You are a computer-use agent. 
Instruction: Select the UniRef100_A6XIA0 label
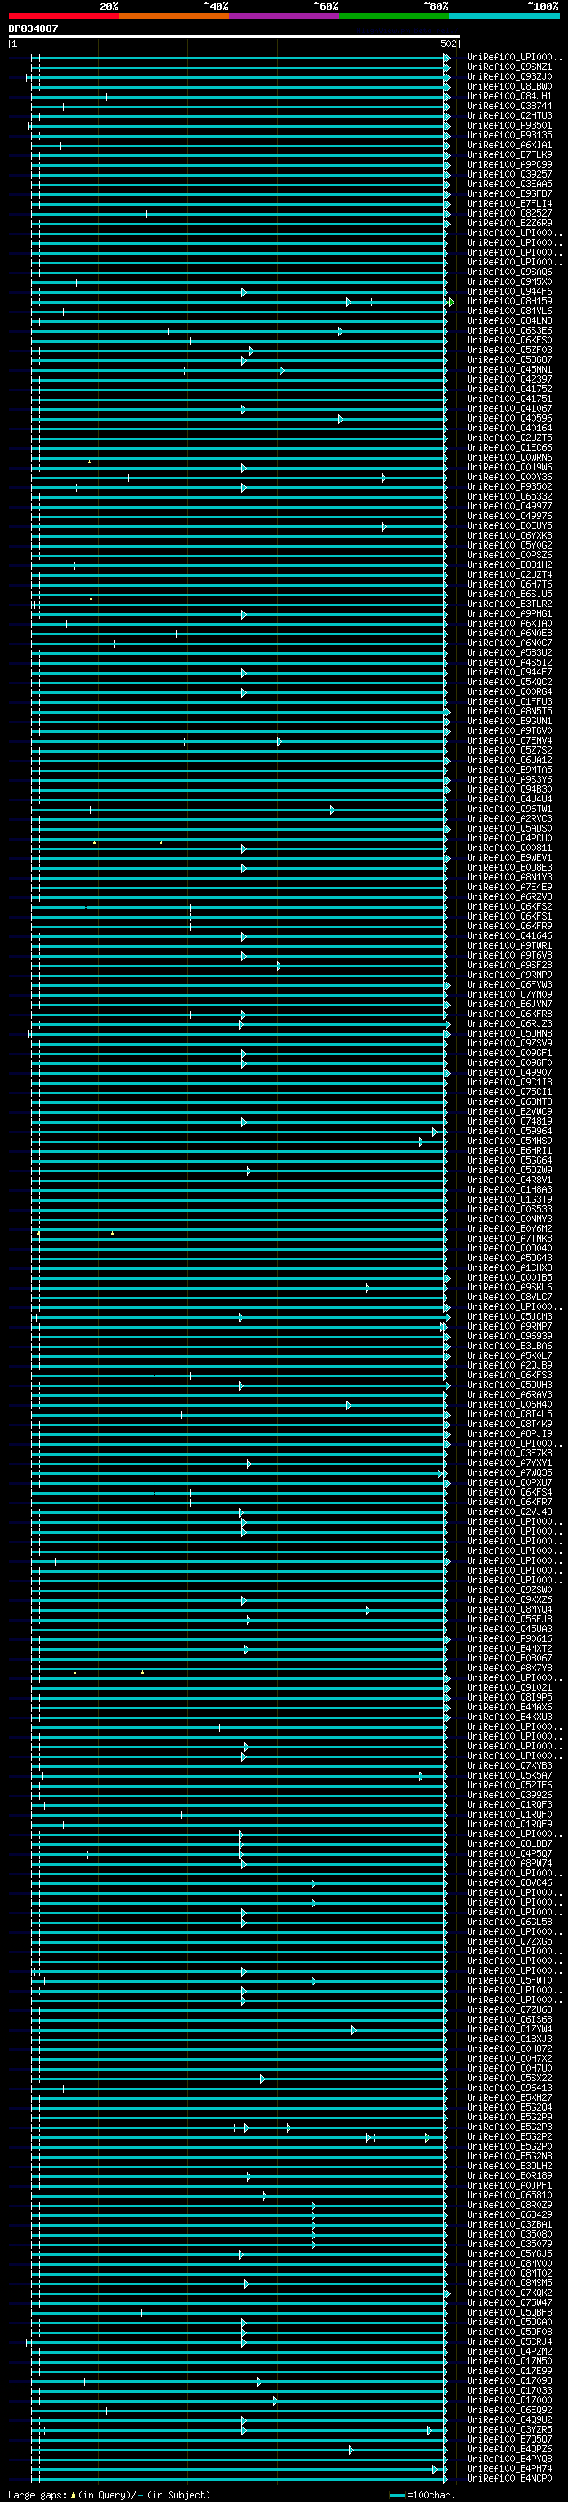(509, 624)
